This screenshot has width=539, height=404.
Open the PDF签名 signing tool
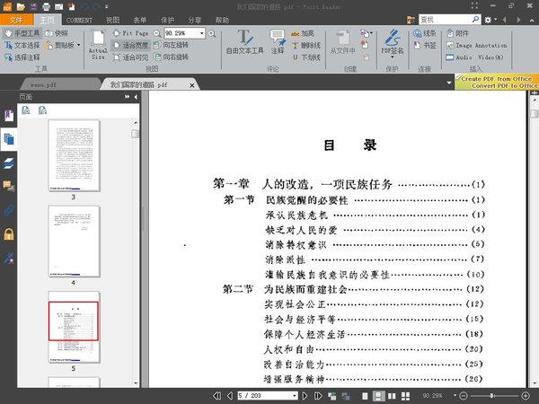tap(393, 44)
